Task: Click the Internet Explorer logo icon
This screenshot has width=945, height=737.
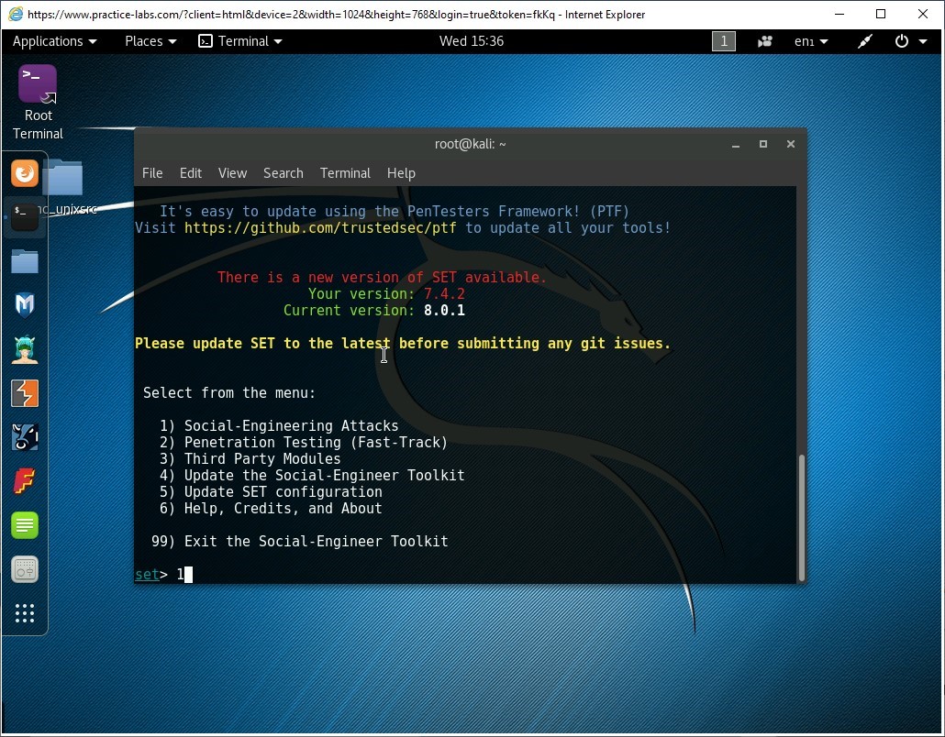Action: 16,14
